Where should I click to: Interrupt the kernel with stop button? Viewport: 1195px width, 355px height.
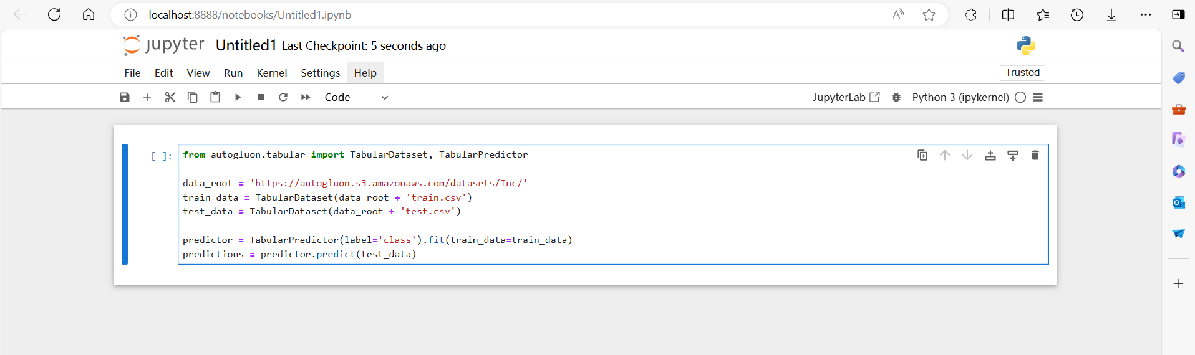261,97
